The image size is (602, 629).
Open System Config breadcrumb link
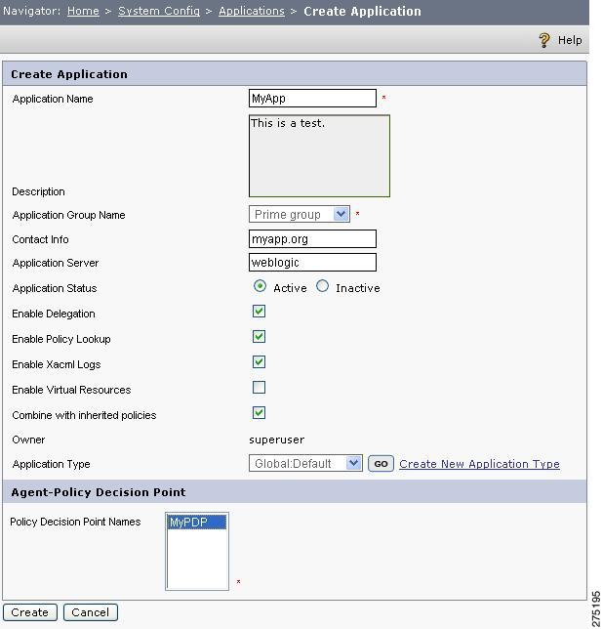(159, 11)
